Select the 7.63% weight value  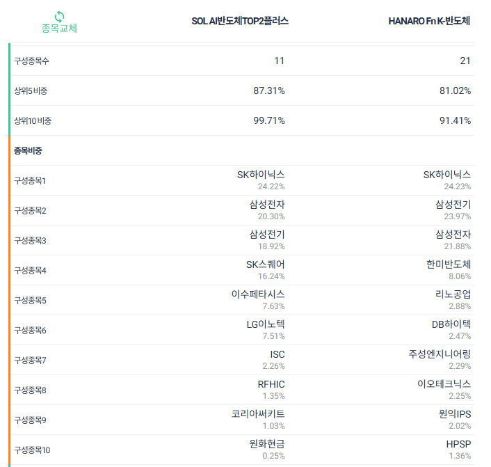[274, 306]
